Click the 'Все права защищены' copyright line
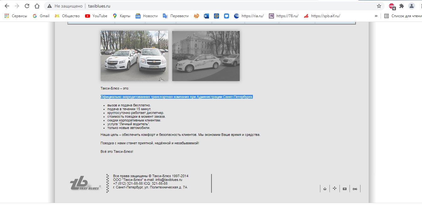This screenshot has height=205, width=422. pos(151,176)
